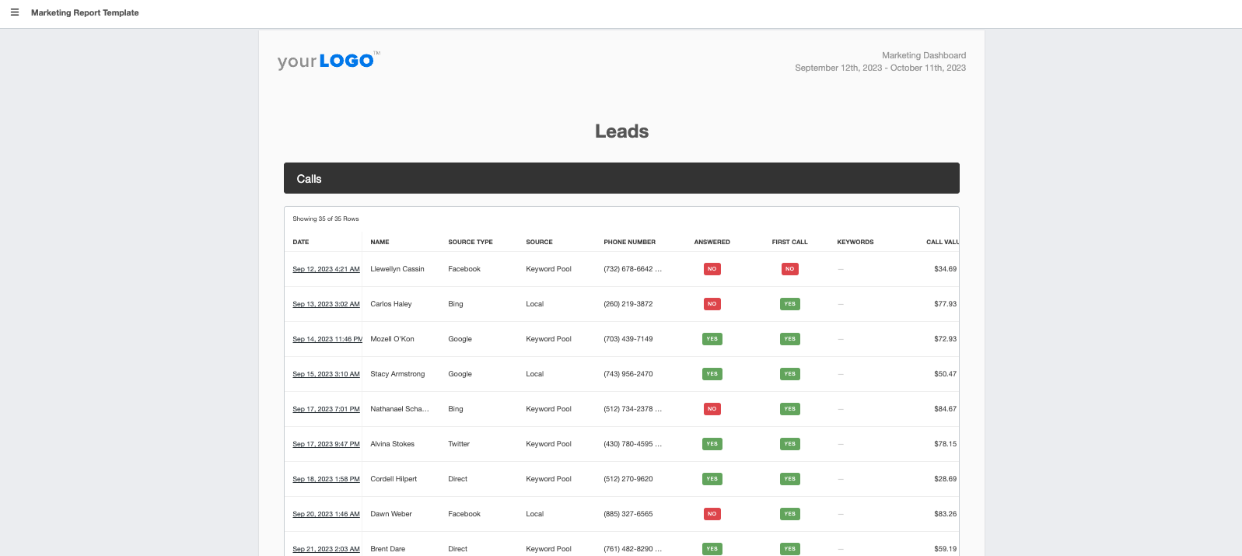Click Stacy Armstrong's YES answered badge
Image resolution: width=1242 pixels, height=556 pixels.
point(712,374)
